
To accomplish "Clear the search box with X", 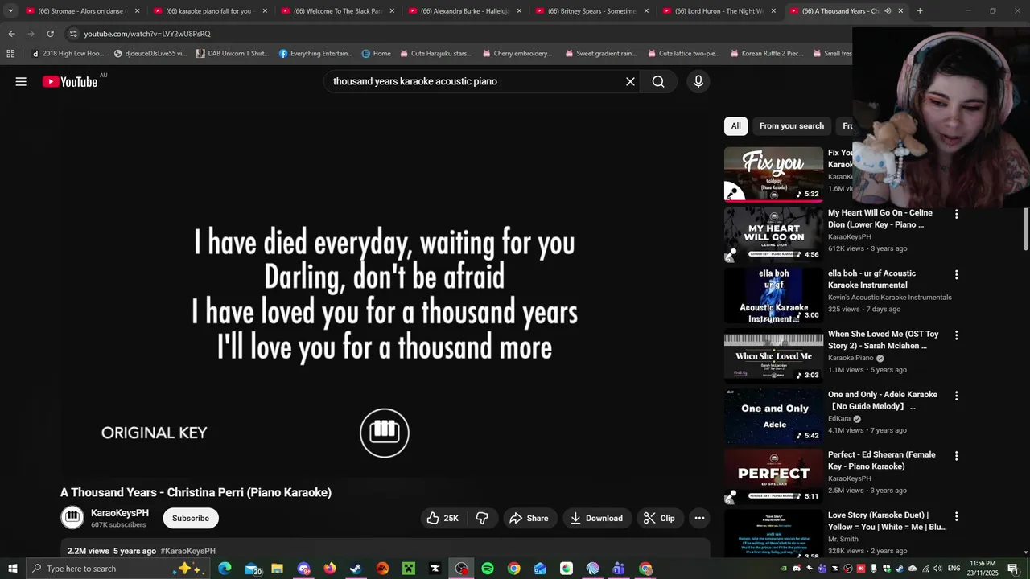I will click(x=630, y=81).
